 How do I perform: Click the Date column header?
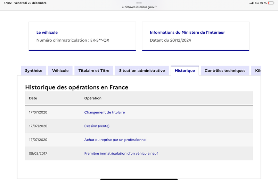tap(33, 98)
